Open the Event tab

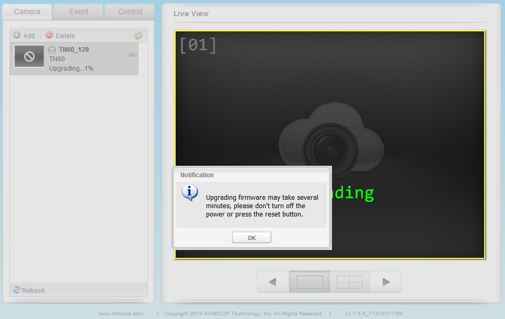pyautogui.click(x=78, y=12)
